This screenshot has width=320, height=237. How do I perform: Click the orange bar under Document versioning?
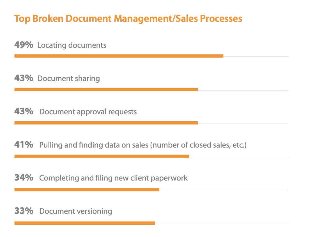coord(85,223)
